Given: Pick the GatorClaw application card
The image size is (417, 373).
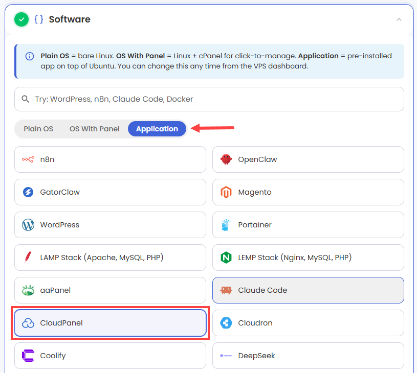Looking at the screenshot, I should coord(110,192).
